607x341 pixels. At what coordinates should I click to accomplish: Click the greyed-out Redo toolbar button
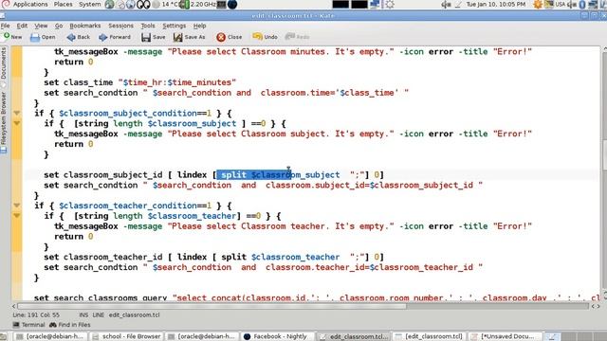click(x=297, y=37)
